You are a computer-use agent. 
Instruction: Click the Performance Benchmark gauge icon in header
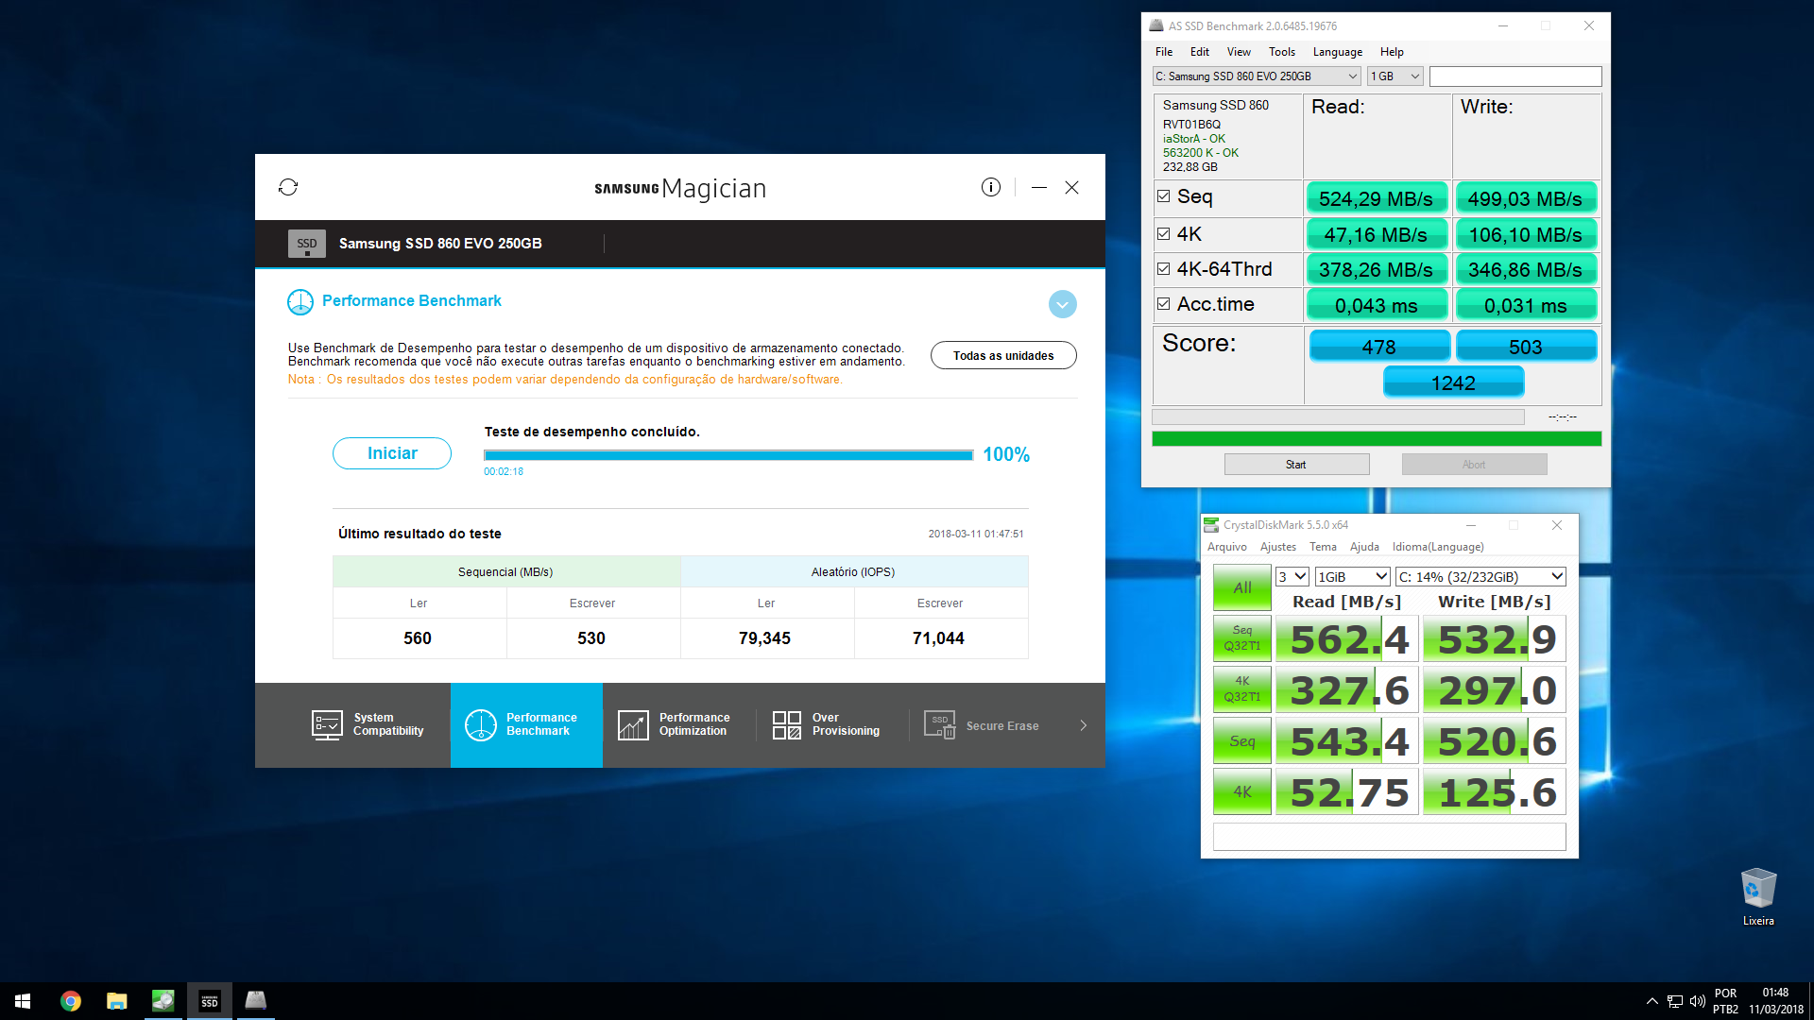[x=299, y=302]
